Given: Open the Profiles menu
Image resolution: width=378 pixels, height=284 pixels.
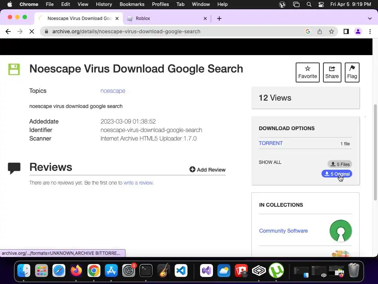Looking at the screenshot, I should coord(160,4).
